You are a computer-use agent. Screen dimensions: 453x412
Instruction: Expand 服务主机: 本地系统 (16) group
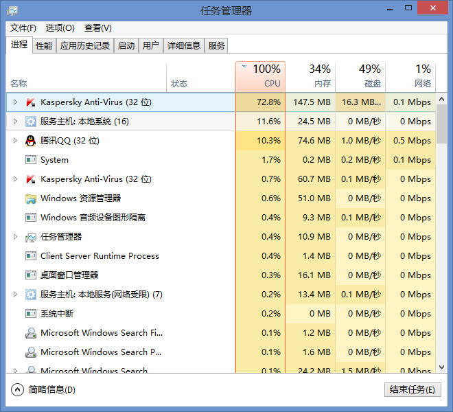tap(16, 122)
